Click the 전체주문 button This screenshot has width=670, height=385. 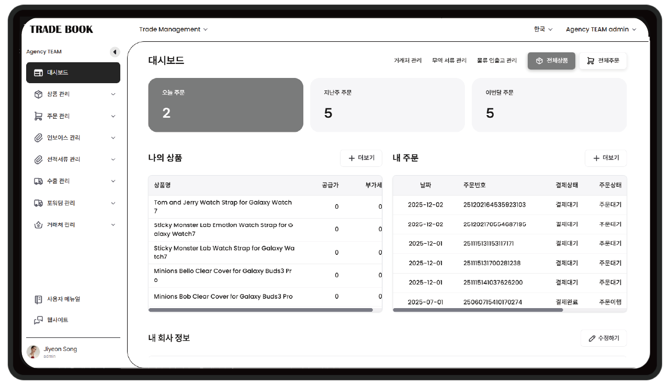point(603,61)
